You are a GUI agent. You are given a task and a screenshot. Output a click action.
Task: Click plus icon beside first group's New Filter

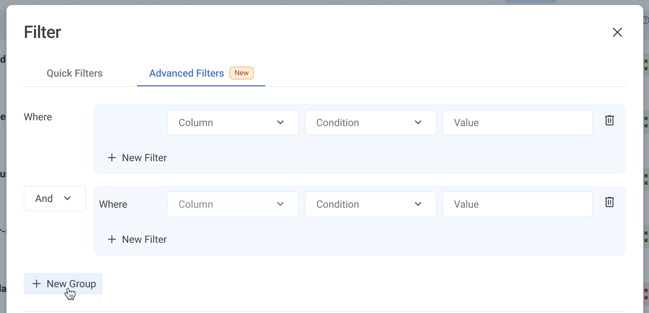click(112, 158)
